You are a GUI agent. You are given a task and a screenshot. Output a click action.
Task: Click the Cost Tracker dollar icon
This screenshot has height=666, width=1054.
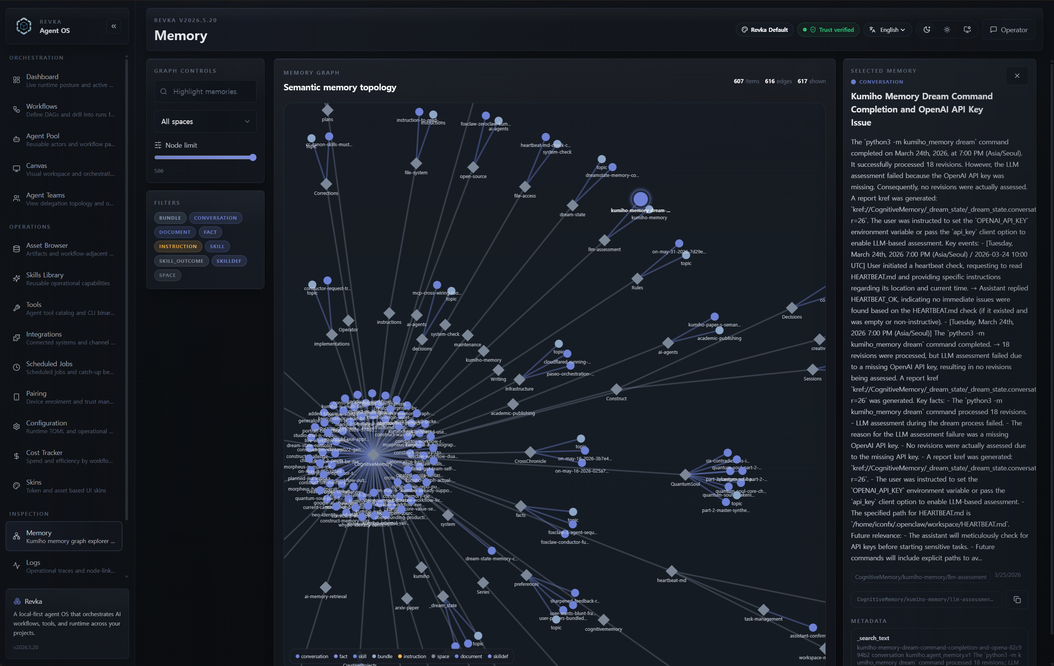16,456
